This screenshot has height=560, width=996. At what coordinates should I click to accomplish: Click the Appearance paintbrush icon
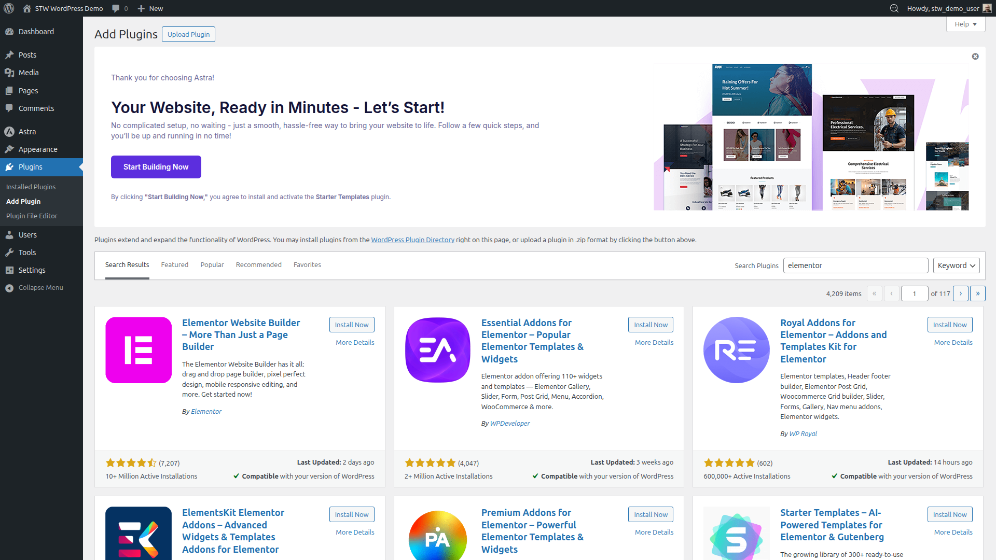[9, 149]
